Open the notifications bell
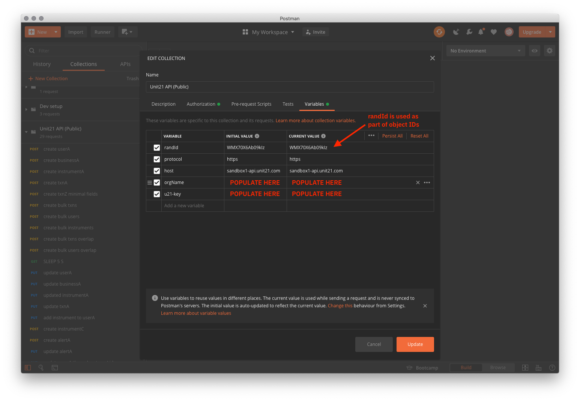The height and width of the screenshot is (401, 580). [481, 32]
